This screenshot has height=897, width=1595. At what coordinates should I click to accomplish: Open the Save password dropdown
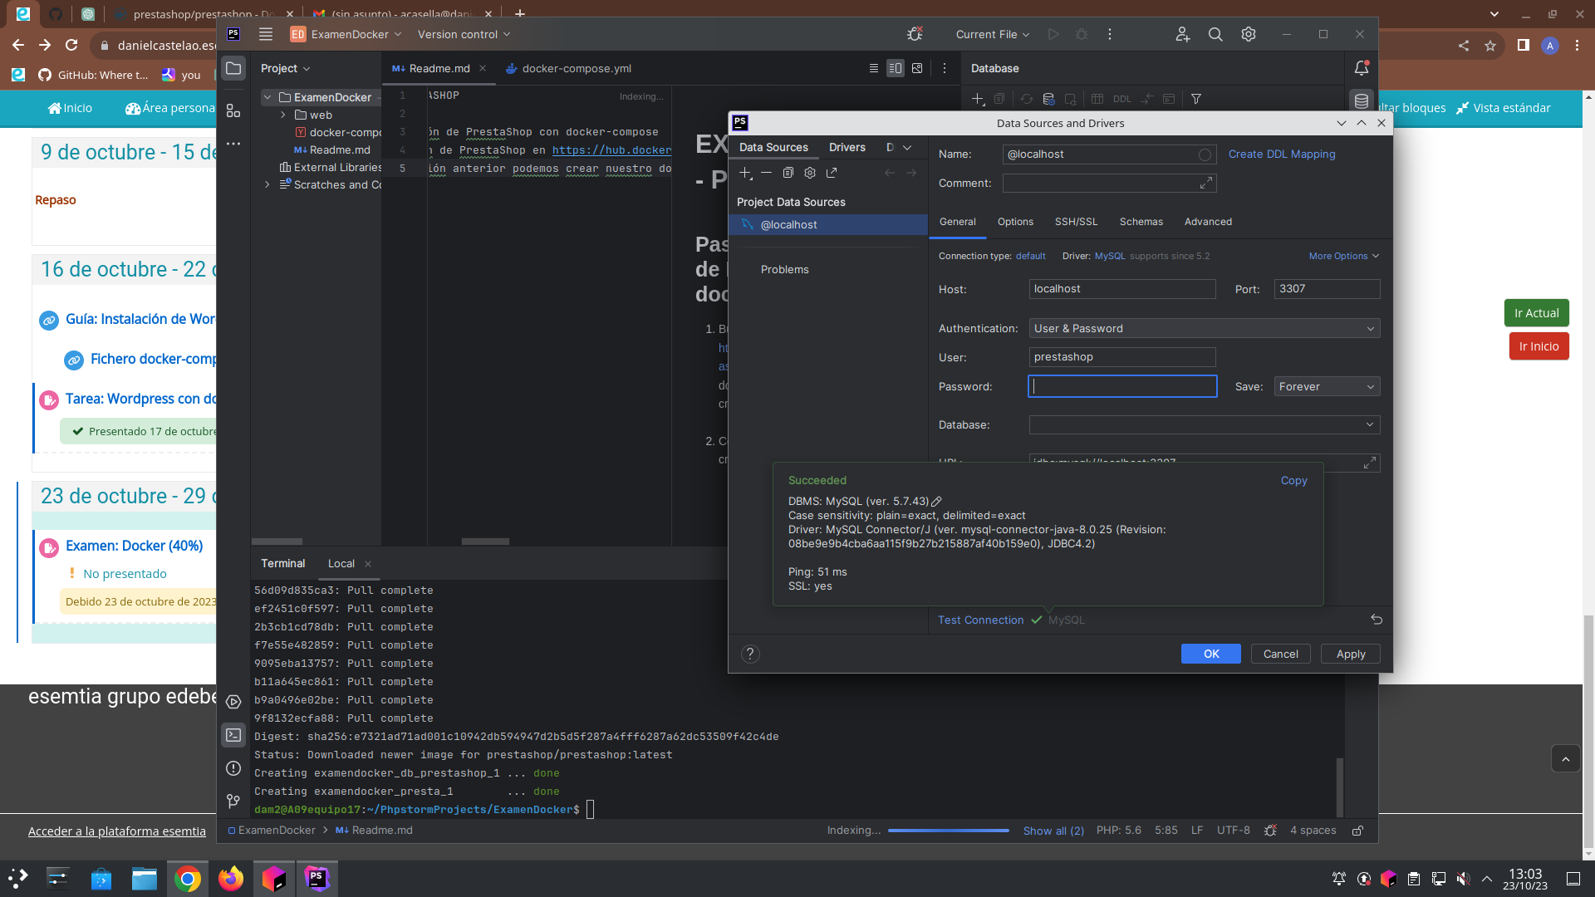[1327, 387]
